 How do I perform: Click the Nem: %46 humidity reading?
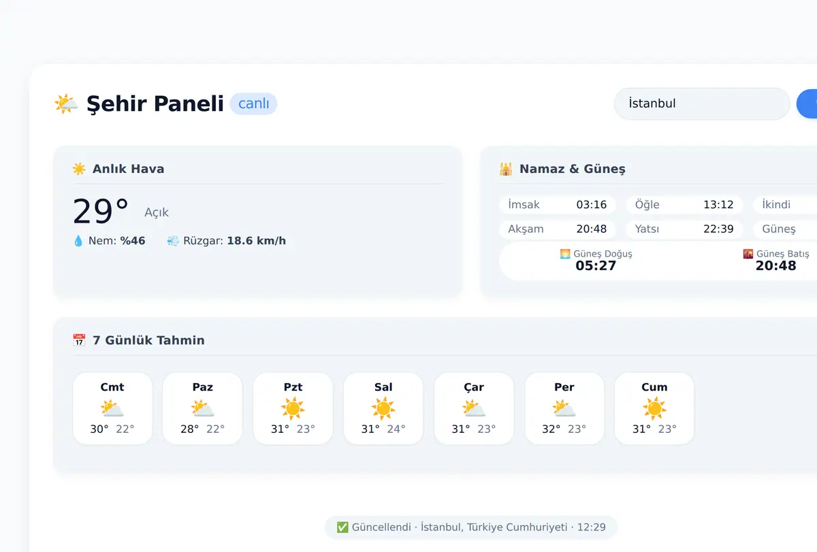click(109, 241)
